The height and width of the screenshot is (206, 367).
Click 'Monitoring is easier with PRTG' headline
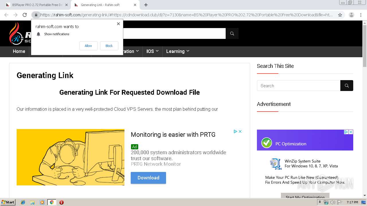pos(173,134)
